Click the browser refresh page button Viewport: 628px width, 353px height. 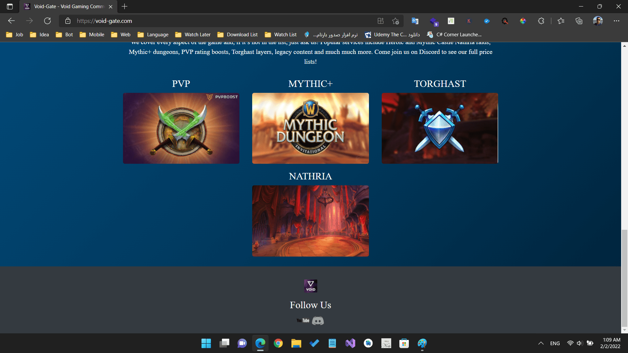coord(48,21)
